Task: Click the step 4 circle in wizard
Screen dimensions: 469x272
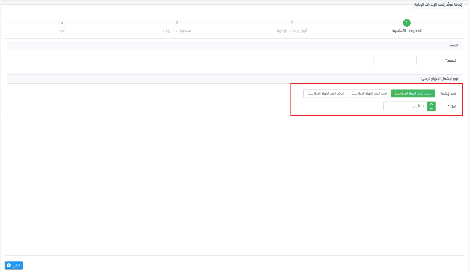Action: point(62,23)
